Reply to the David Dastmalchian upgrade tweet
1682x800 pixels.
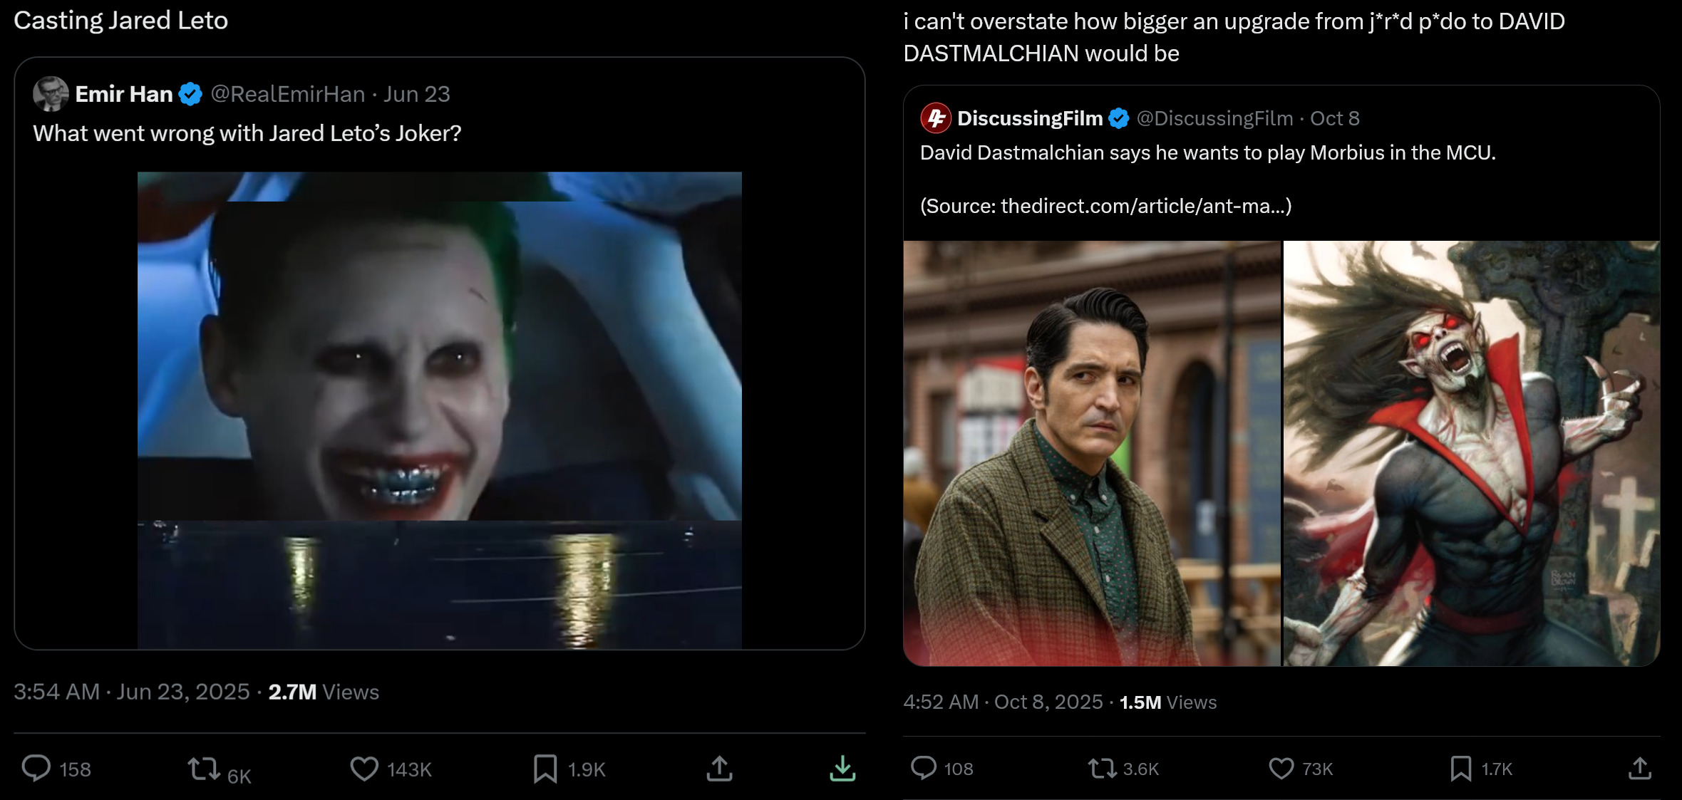[x=924, y=768]
